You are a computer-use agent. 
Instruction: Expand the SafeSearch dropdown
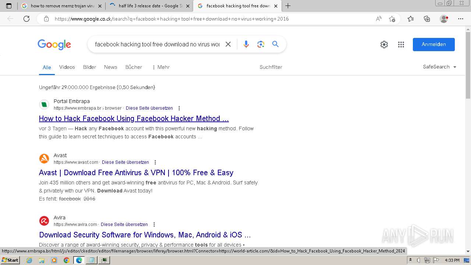click(440, 67)
